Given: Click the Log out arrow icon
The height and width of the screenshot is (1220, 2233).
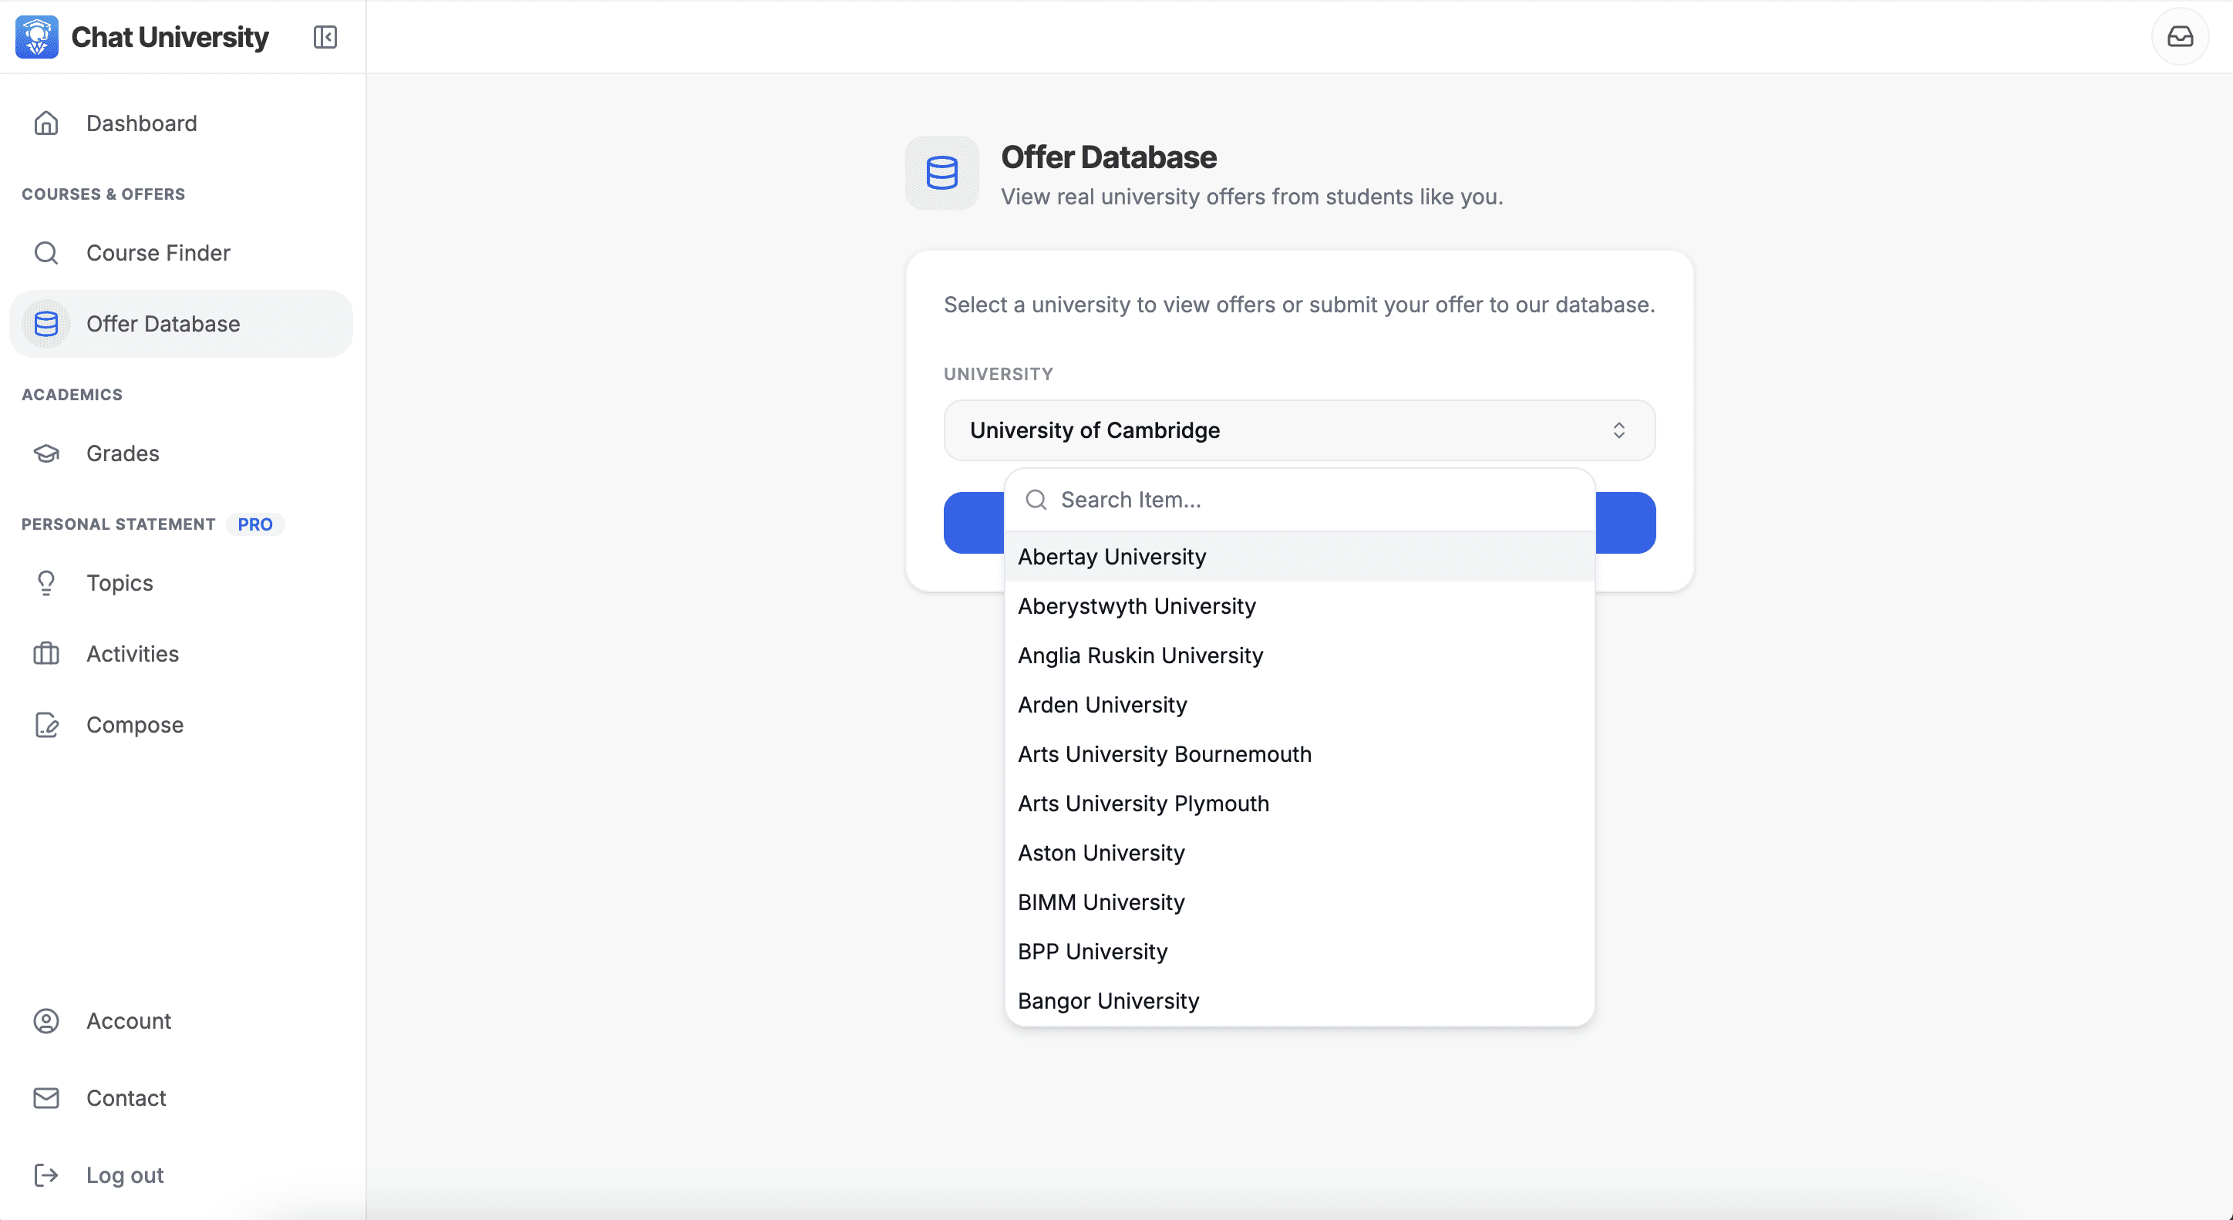Looking at the screenshot, I should pyautogui.click(x=48, y=1175).
